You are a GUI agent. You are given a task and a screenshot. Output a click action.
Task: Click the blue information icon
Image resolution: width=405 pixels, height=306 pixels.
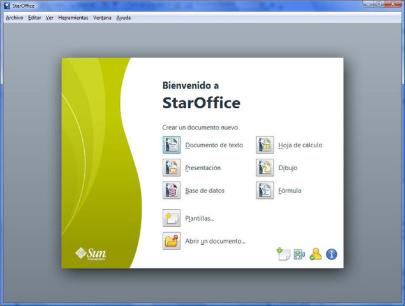332,254
